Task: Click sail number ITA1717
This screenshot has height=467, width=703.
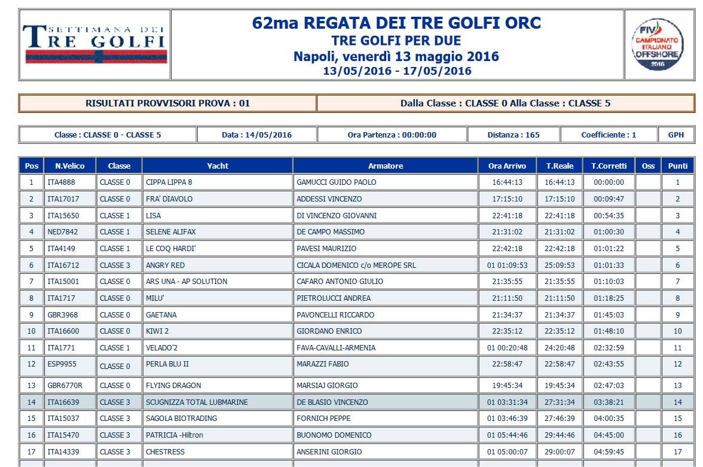Action: [x=62, y=298]
